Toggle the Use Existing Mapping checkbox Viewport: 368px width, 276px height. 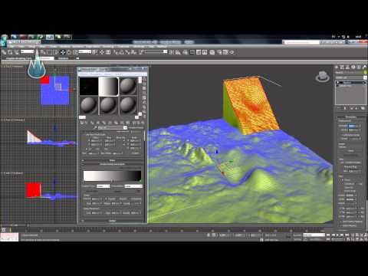[x=340, y=222]
